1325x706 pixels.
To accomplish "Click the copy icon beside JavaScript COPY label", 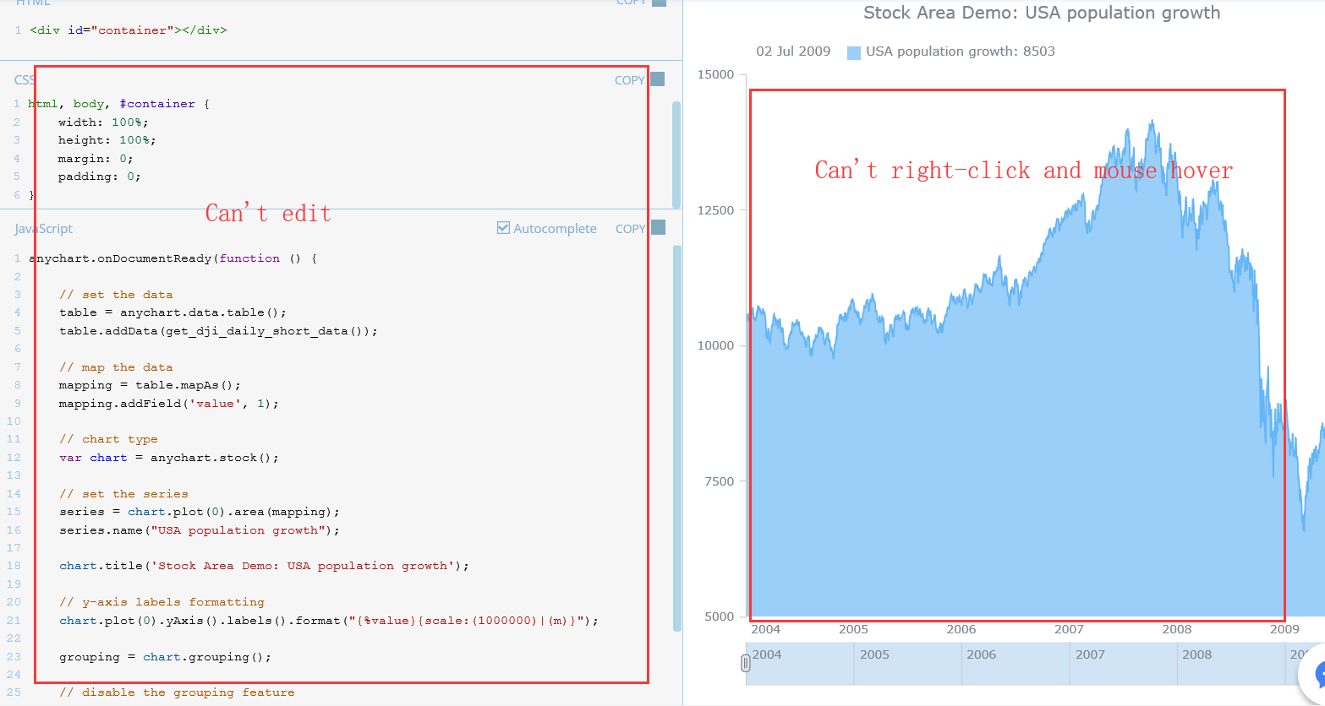I will click(658, 227).
